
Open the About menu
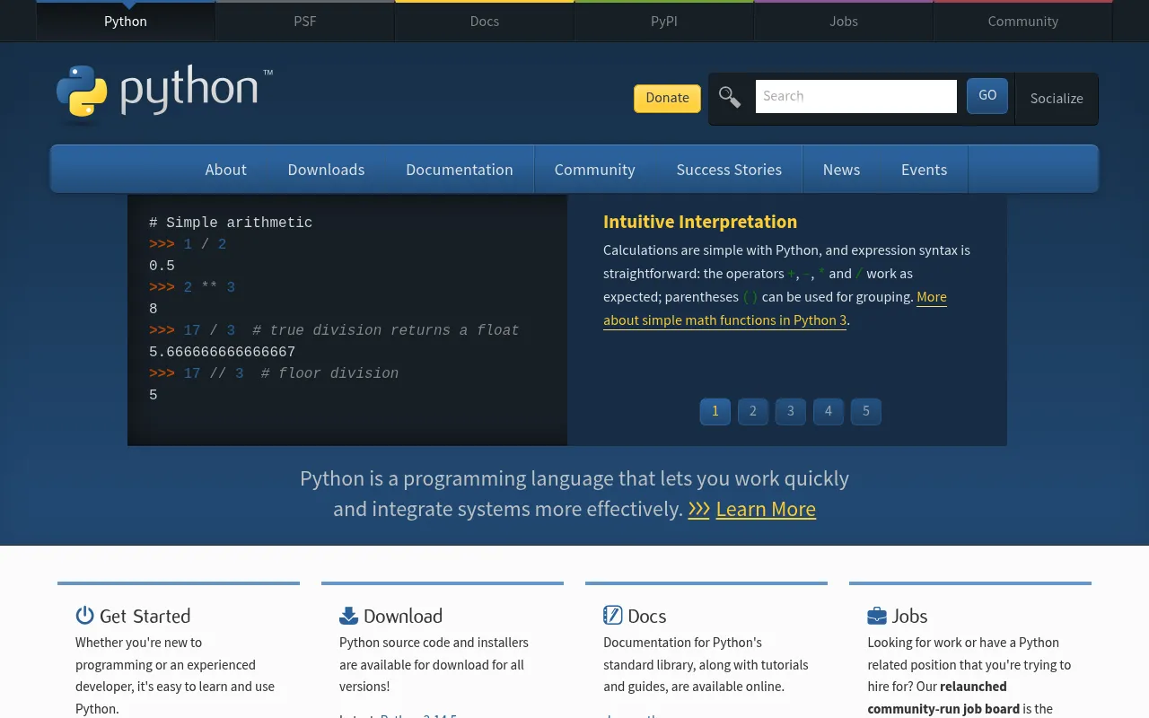pyautogui.click(x=225, y=170)
